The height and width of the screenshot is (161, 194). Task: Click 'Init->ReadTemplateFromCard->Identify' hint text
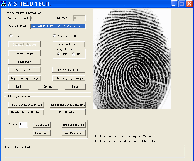(125, 141)
